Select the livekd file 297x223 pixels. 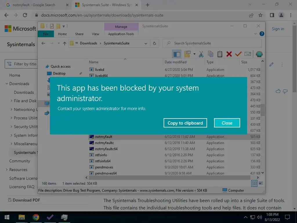pyautogui.click(x=99, y=70)
